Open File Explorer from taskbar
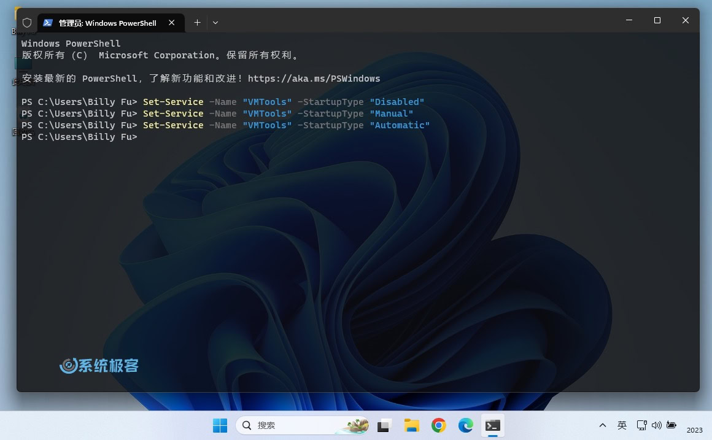This screenshot has height=440, width=712. (x=411, y=425)
